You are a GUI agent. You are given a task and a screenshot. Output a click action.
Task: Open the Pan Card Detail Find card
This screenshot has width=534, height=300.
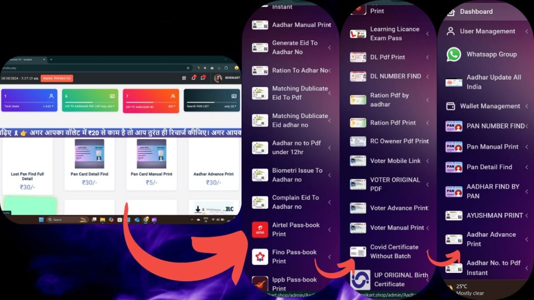pyautogui.click(x=89, y=164)
